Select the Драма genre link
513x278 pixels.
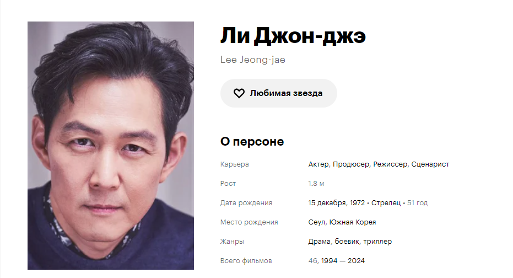click(x=320, y=242)
